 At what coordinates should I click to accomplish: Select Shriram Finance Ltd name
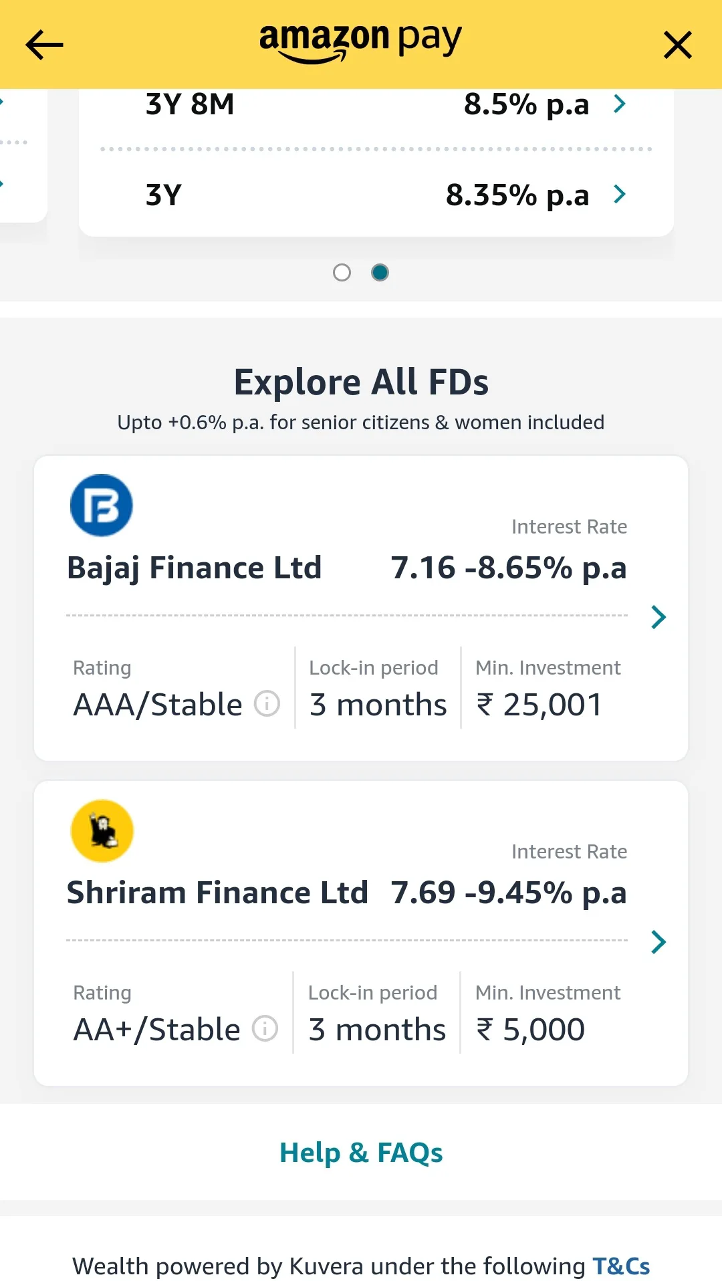pos(218,893)
